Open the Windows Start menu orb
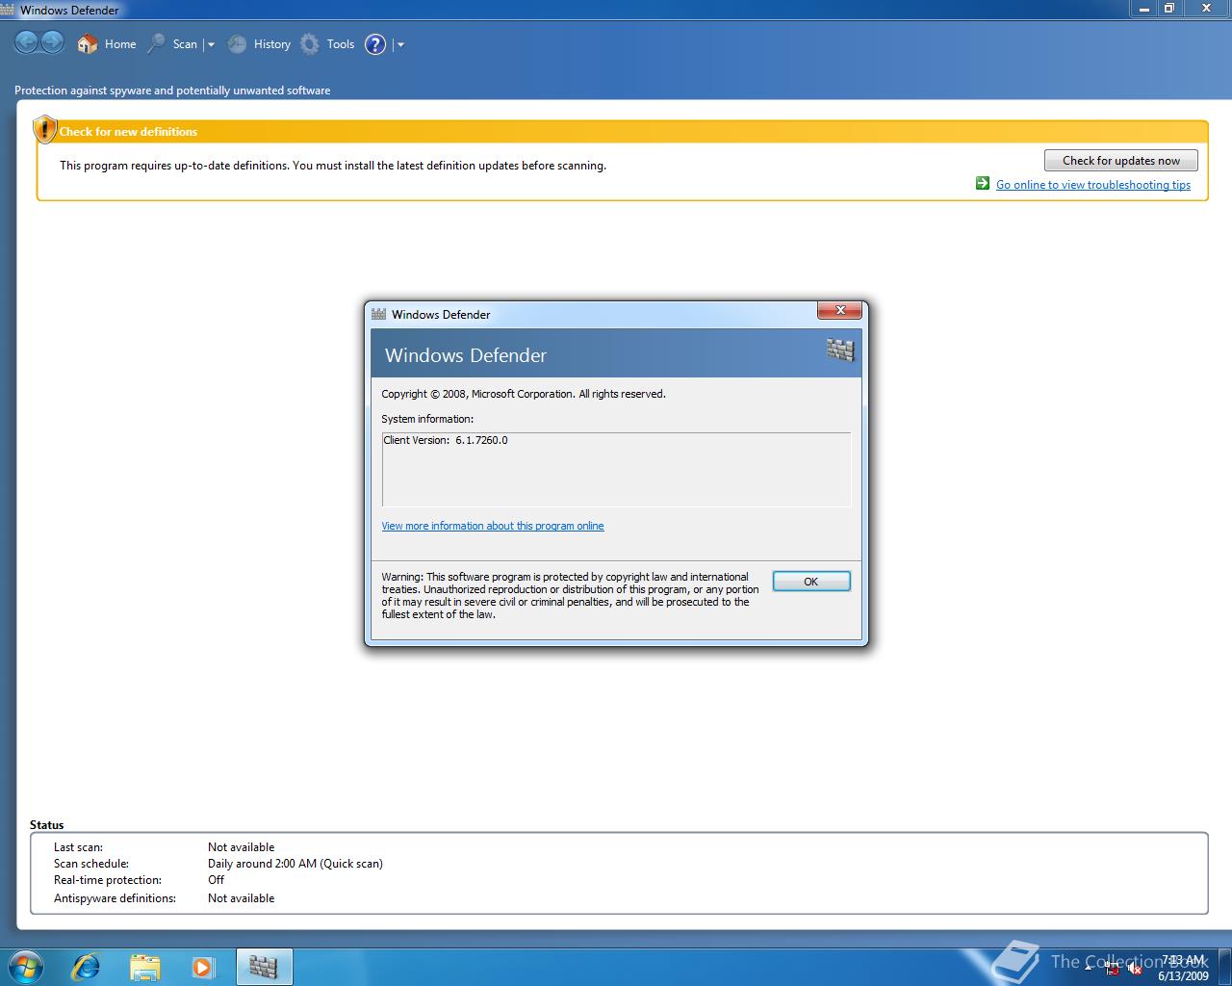 (25, 966)
